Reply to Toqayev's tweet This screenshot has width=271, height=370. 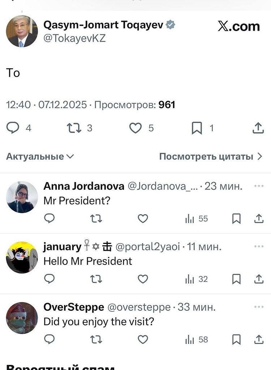(13, 128)
